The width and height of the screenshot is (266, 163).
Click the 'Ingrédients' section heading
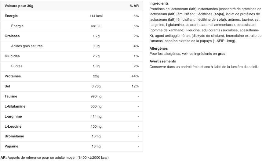click(x=159, y=3)
